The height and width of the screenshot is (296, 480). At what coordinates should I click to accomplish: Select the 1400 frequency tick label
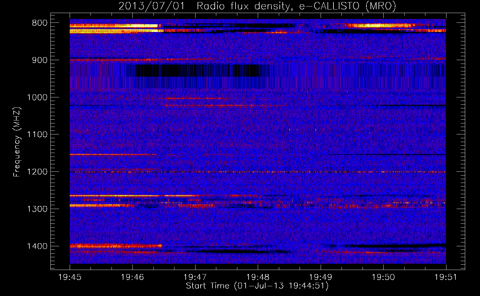click(37, 246)
